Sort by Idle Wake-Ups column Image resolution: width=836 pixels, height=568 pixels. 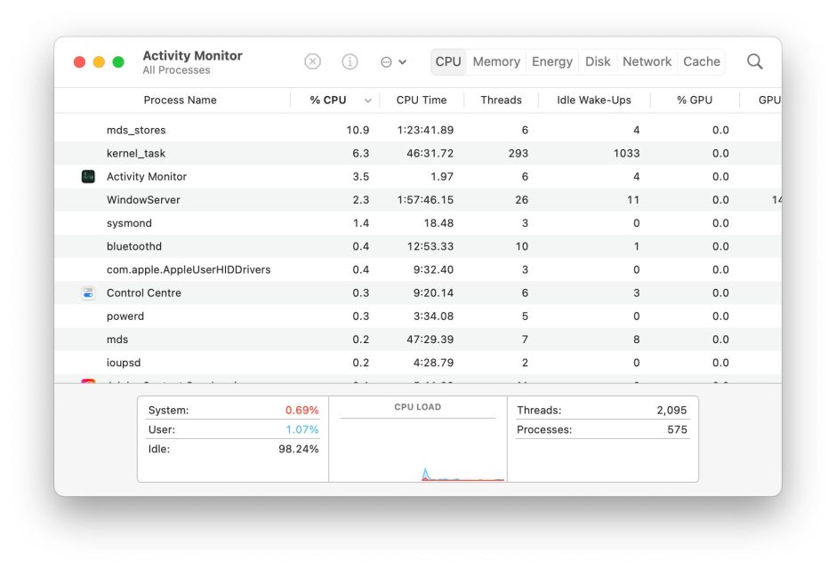point(594,100)
